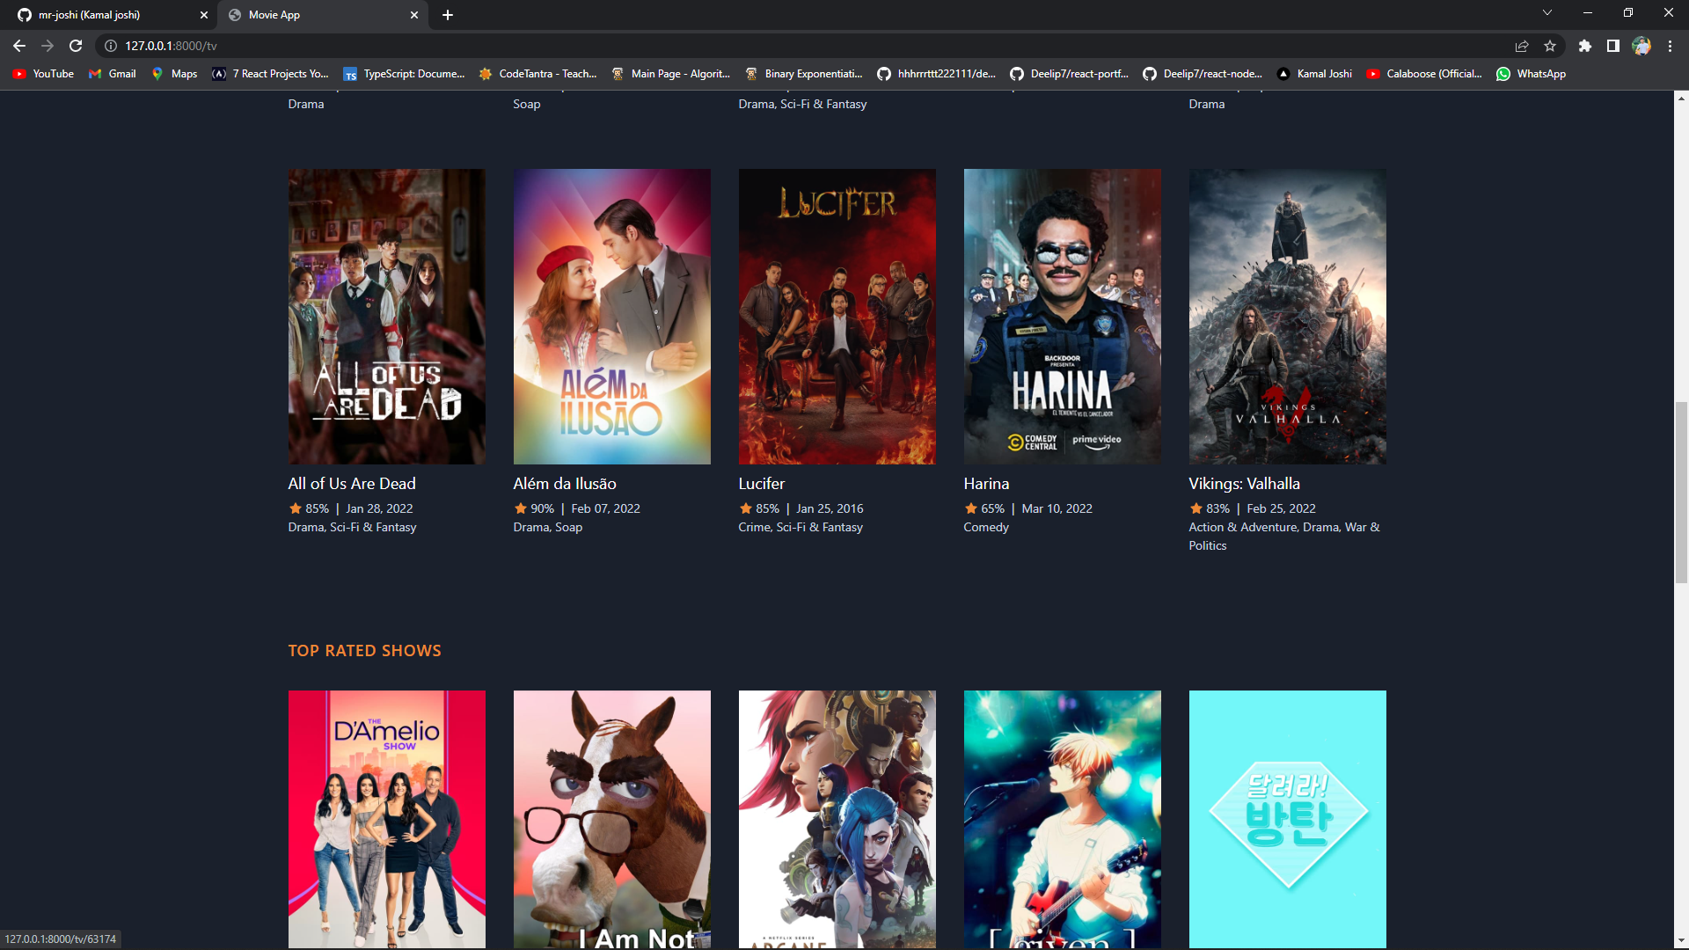The width and height of the screenshot is (1689, 950).
Task: Click the star rating beside Harina
Action: 970,508
